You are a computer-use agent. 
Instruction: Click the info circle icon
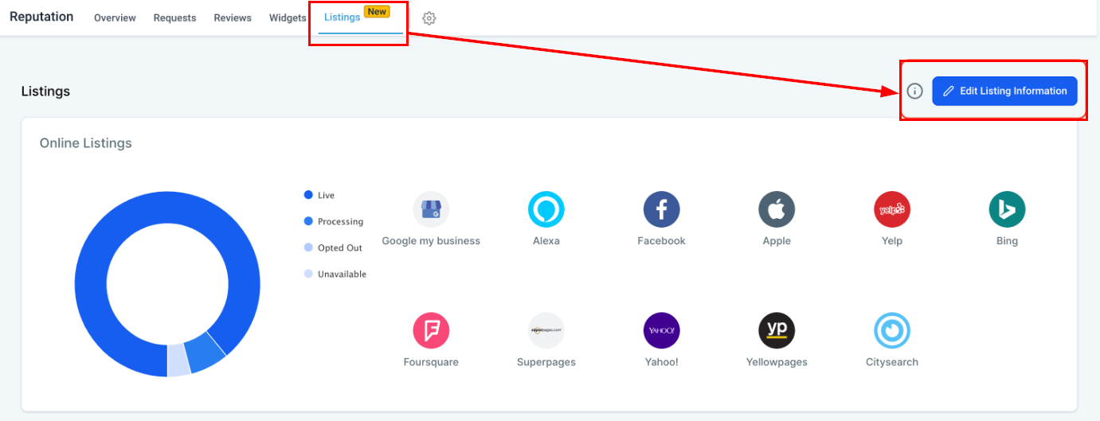(915, 92)
